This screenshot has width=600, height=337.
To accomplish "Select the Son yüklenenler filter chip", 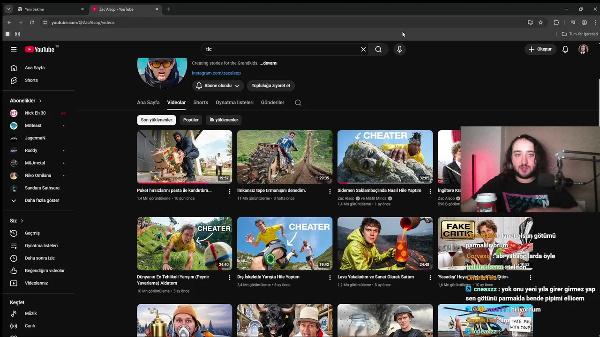I will click(x=157, y=120).
